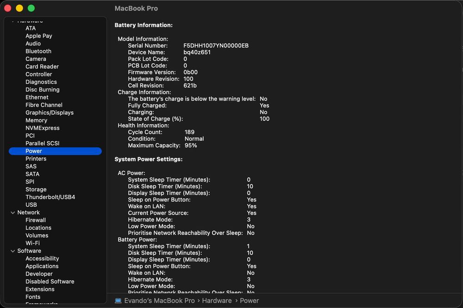Open the Controller section
The width and height of the screenshot is (463, 308).
(x=39, y=74)
